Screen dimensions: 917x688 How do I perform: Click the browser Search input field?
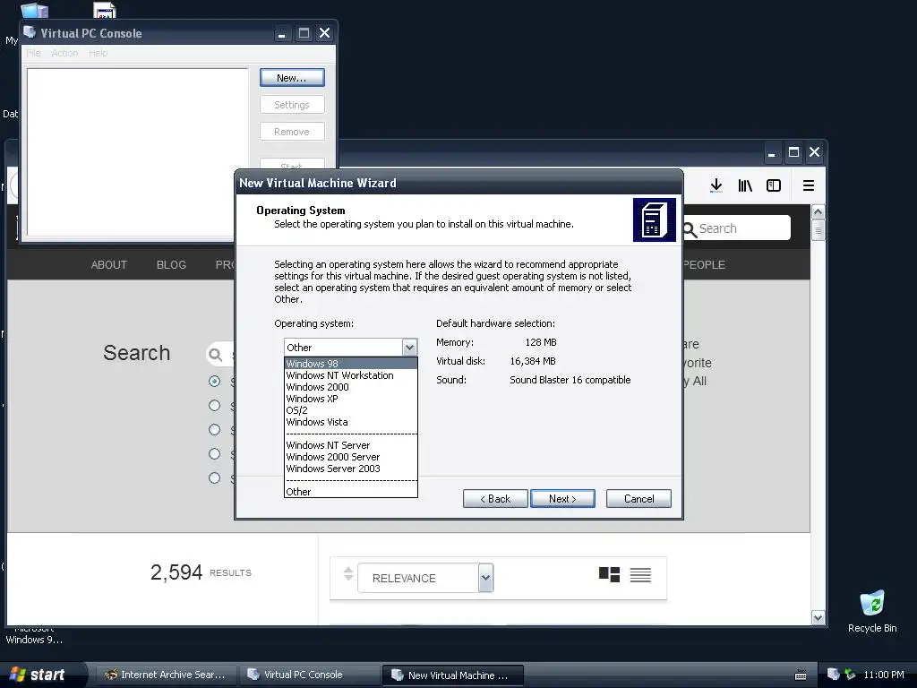click(737, 228)
